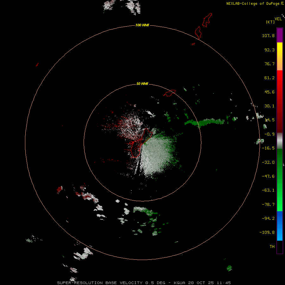Click the 30.1 velocity scale value
The height and width of the screenshot is (285, 285).
[x=269, y=106]
